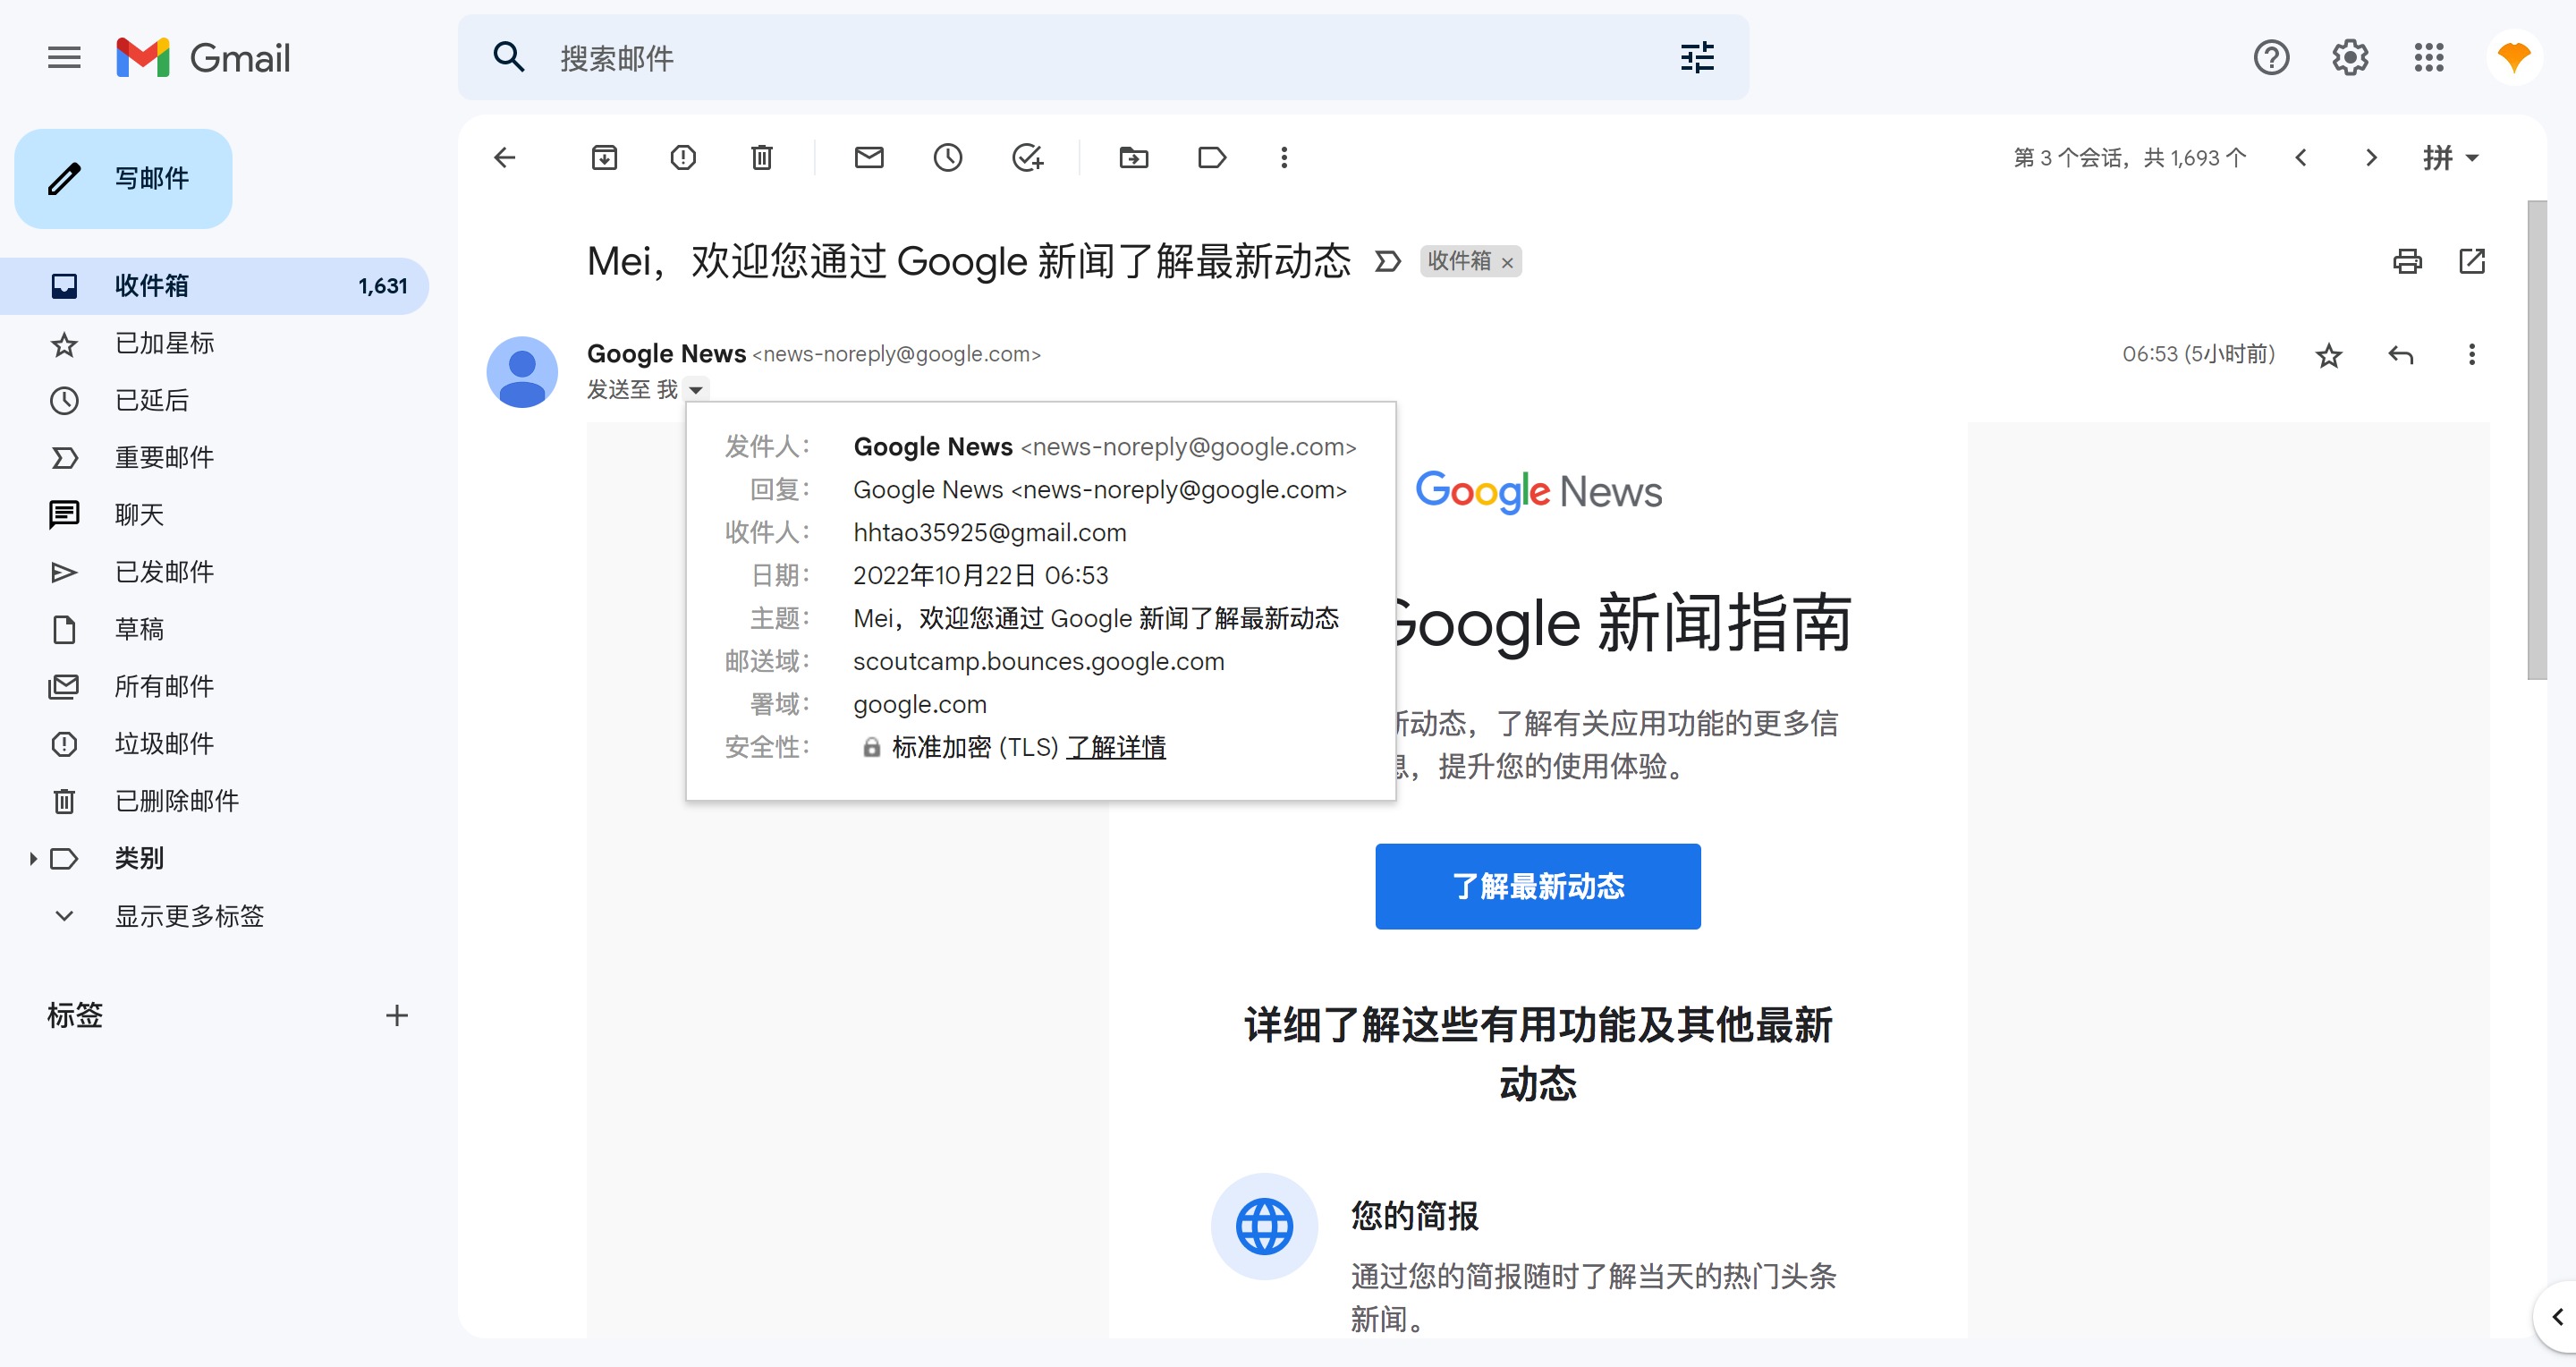Screen dimensions: 2576x1367
Task: Click the 06:53 (5小时前) timestamp
Action: [x=2198, y=354]
